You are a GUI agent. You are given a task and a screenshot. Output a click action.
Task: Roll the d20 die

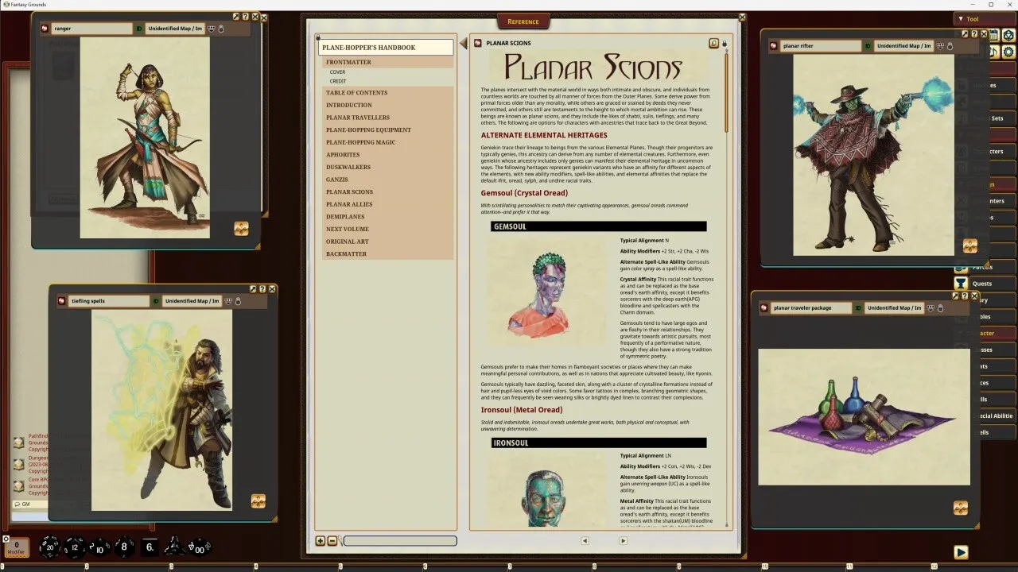point(49,547)
